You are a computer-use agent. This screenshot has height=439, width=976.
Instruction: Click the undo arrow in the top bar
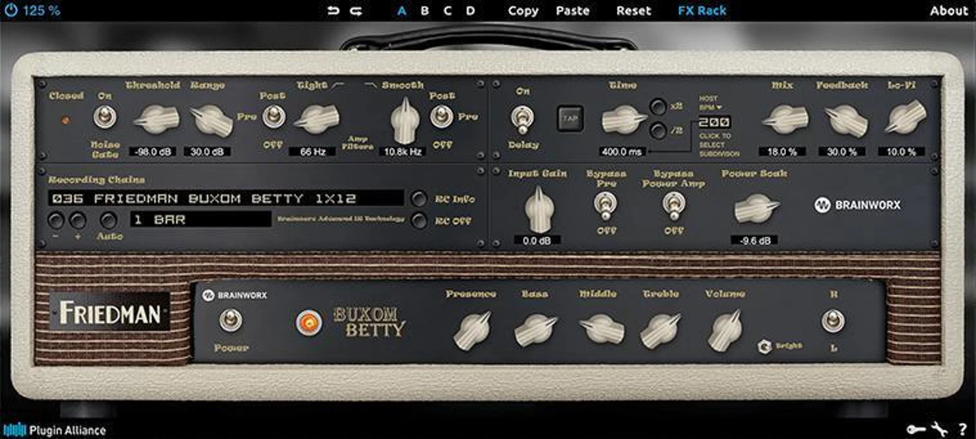click(333, 10)
